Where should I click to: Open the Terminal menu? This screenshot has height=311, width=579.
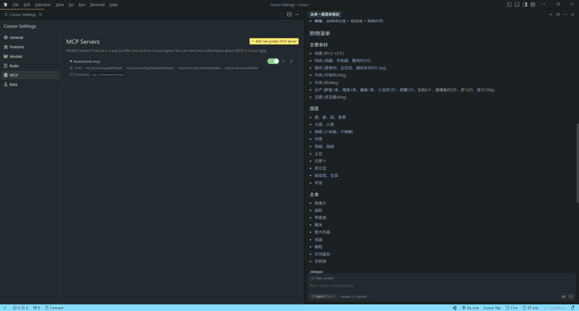tap(97, 4)
